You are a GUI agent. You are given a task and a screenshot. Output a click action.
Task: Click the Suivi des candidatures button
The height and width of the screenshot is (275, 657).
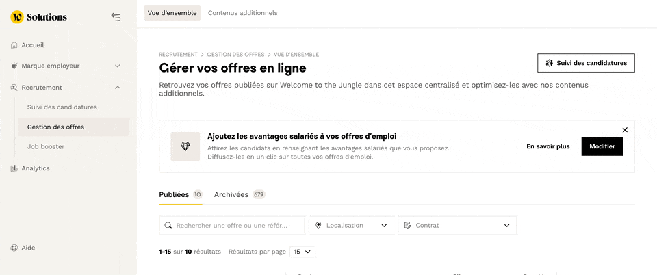coord(586,63)
